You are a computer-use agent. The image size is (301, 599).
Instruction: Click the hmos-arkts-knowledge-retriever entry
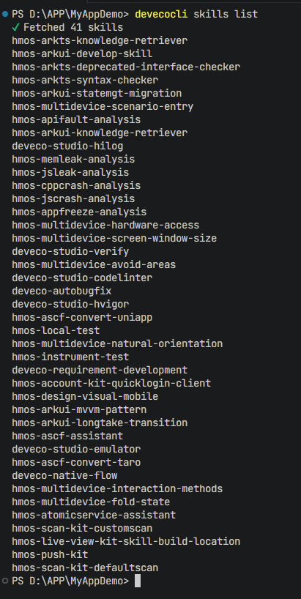[x=100, y=41]
